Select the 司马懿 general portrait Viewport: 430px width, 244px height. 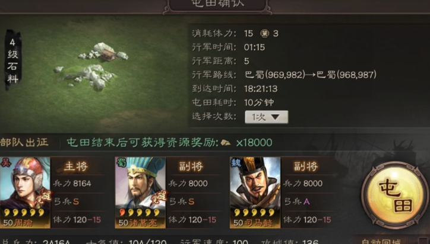pyautogui.click(x=255, y=192)
